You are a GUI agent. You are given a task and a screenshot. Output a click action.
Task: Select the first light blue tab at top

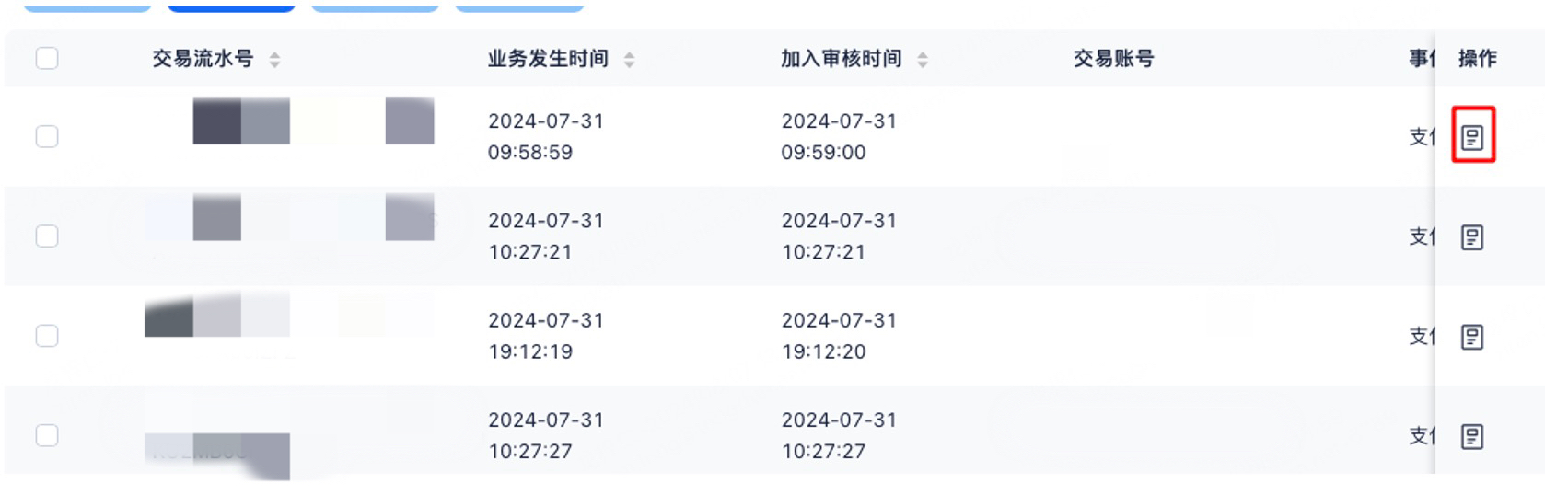[x=87, y=6]
